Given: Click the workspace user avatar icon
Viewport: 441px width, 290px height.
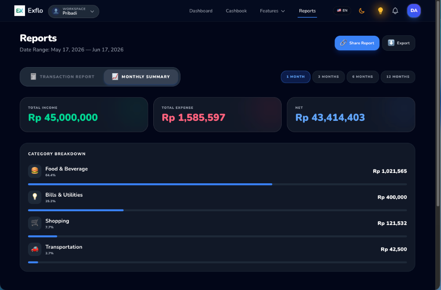Looking at the screenshot, I should [x=56, y=11].
